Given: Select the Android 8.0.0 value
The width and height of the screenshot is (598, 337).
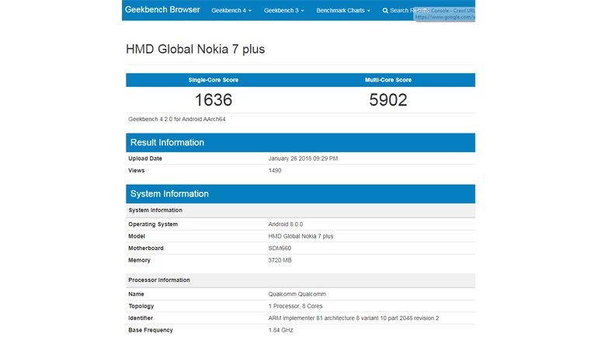Looking at the screenshot, I should (x=285, y=224).
